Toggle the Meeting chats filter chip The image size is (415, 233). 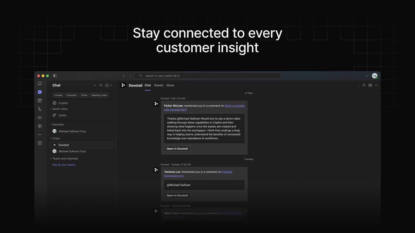click(x=99, y=95)
